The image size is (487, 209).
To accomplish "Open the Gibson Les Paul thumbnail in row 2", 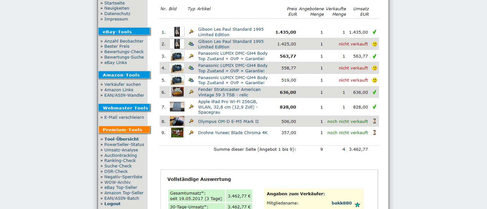I will 177,44.
